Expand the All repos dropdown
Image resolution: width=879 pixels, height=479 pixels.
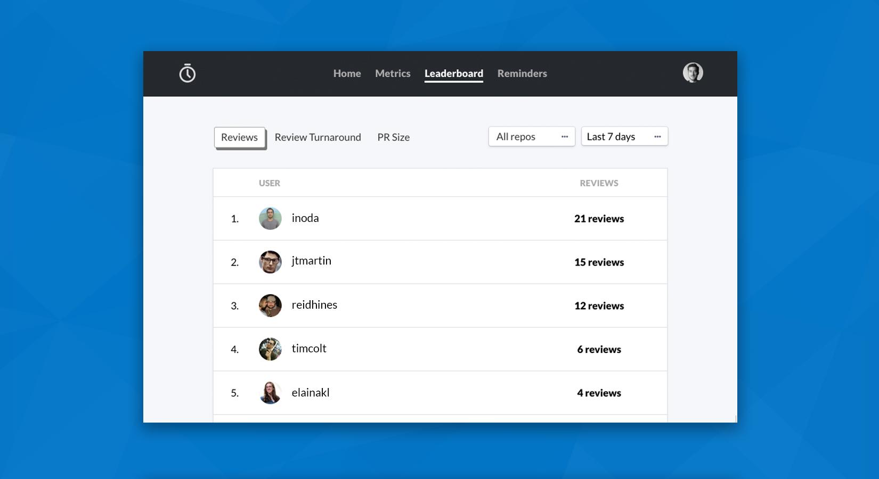[531, 137]
